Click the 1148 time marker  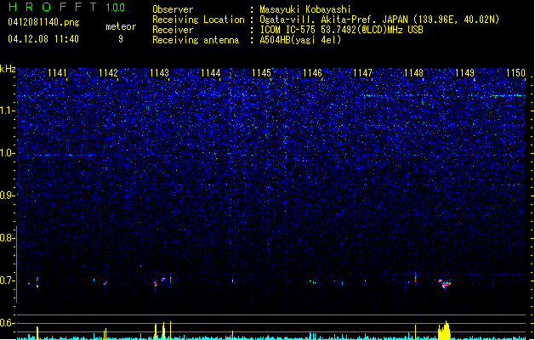413,73
